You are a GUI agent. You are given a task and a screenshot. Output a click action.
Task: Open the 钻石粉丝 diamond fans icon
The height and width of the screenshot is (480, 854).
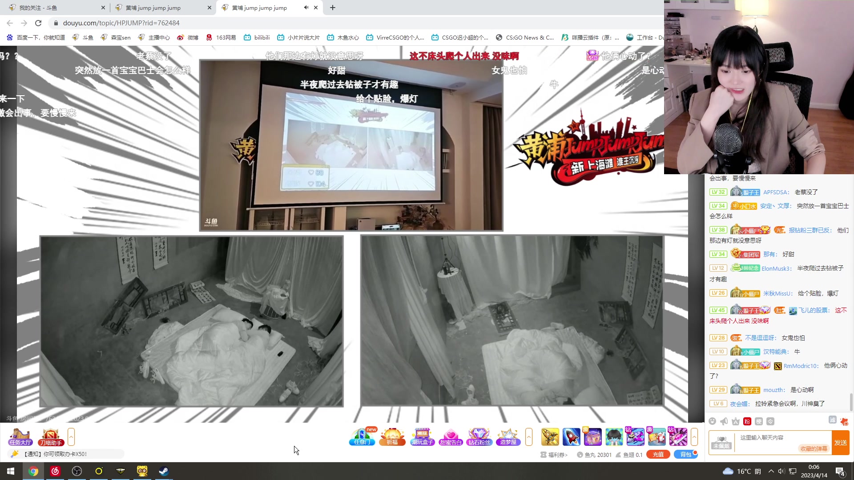(x=479, y=437)
